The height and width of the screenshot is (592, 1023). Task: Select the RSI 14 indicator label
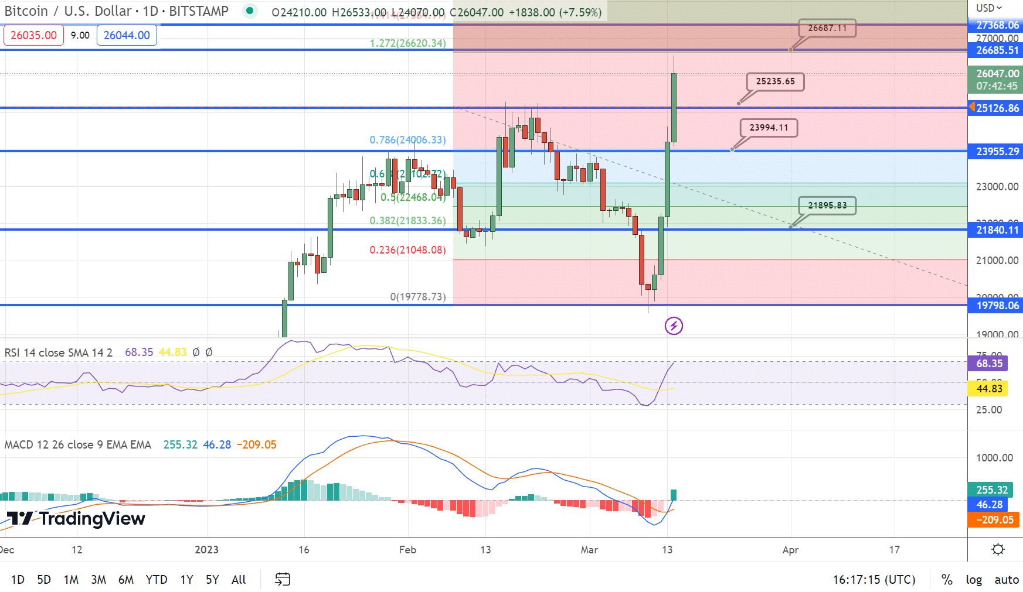coord(58,353)
